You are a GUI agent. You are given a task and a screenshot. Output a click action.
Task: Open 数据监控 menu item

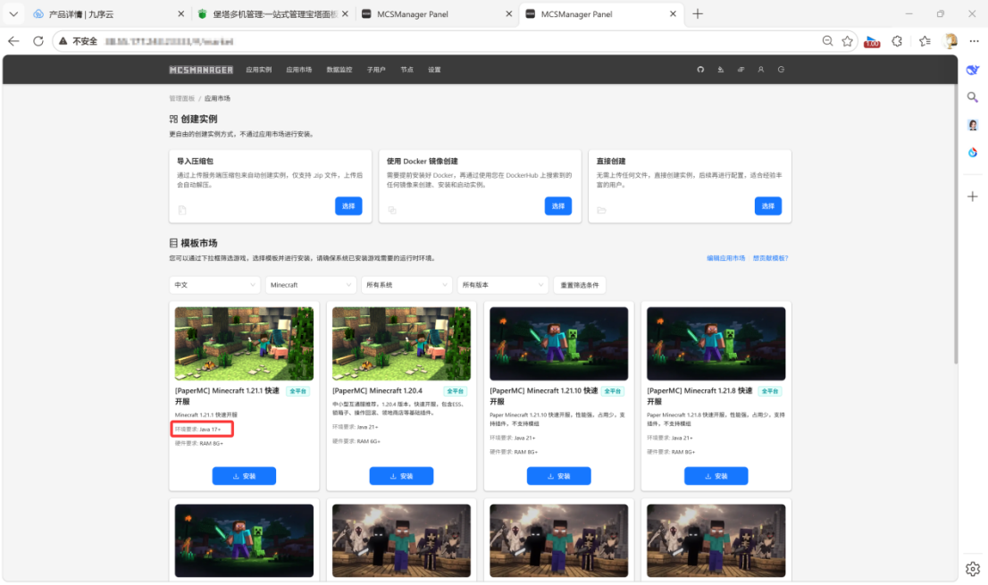tap(339, 70)
